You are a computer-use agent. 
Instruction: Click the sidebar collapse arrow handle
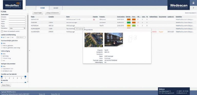pos(29,51)
